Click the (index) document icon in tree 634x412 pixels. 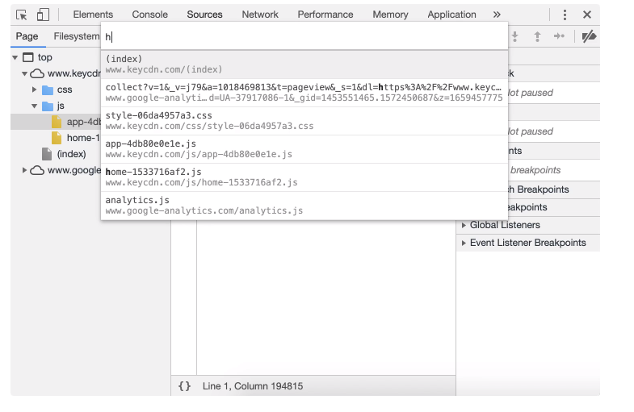tap(47, 154)
